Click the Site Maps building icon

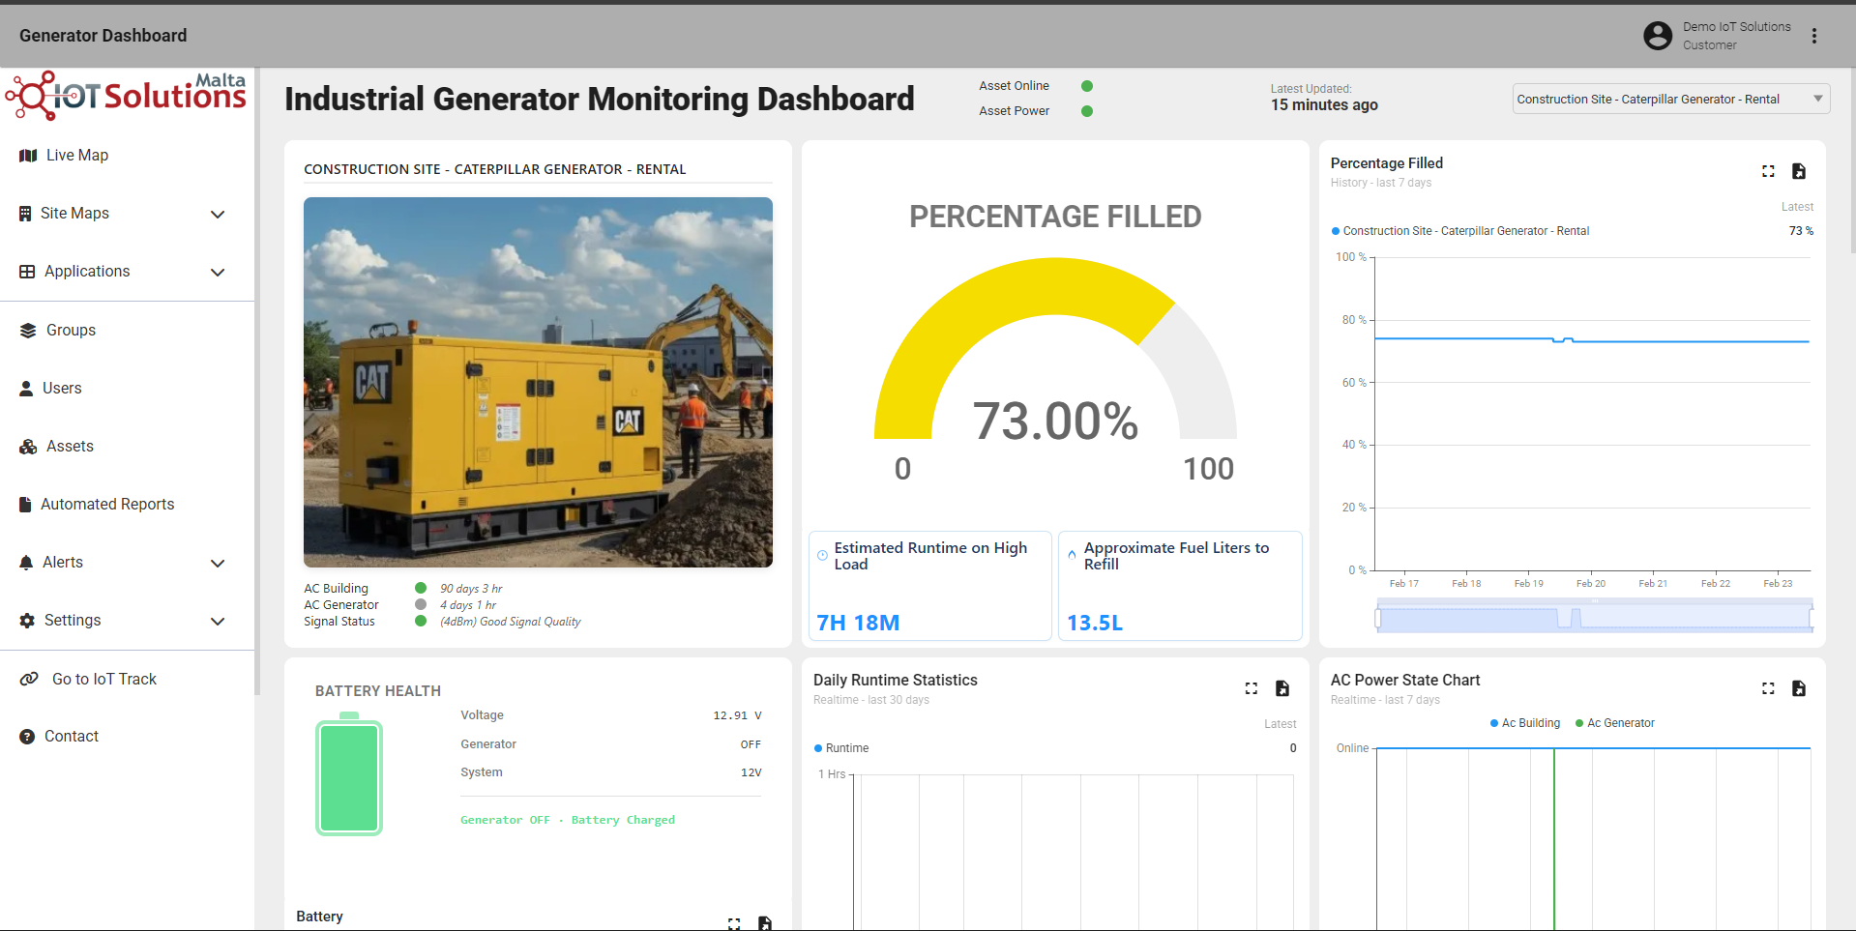[x=25, y=214]
